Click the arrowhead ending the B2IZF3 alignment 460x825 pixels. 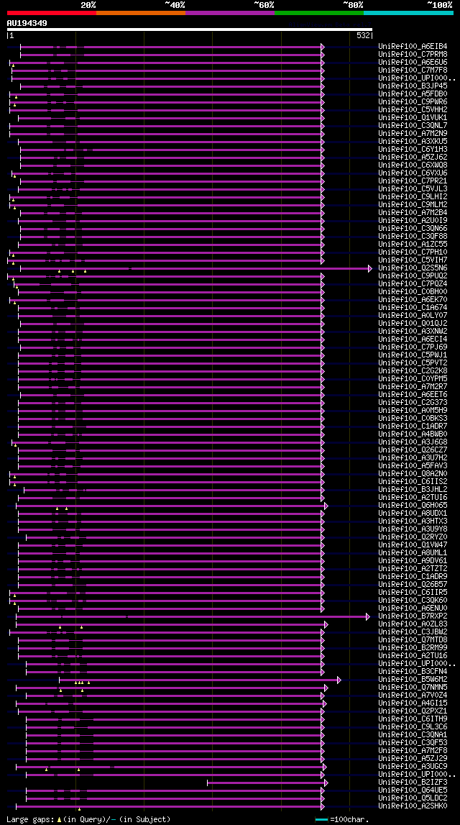326,783
